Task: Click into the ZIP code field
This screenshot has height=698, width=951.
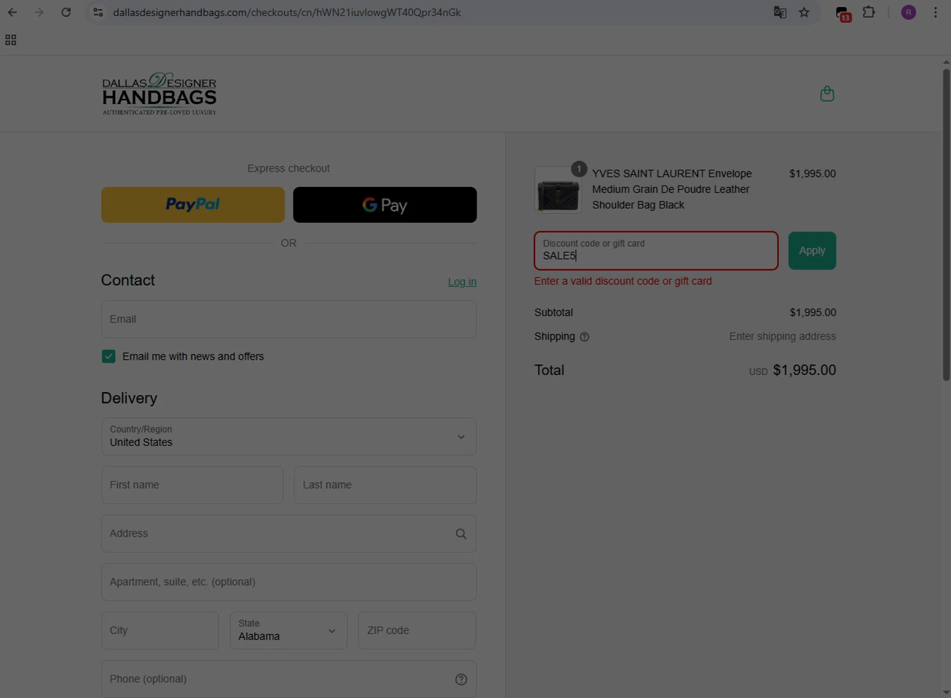Action: click(417, 630)
